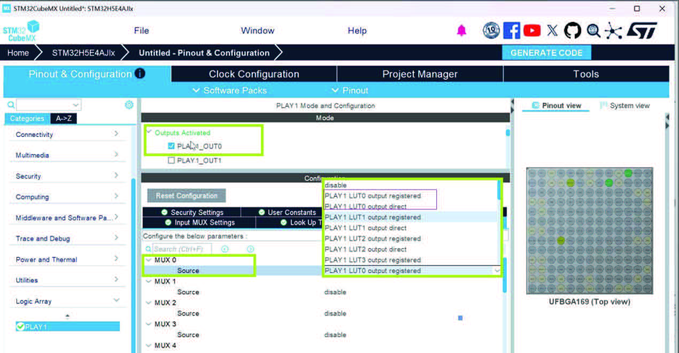Select the Pinout & Configuration tab
The width and height of the screenshot is (679, 353).
(87, 74)
